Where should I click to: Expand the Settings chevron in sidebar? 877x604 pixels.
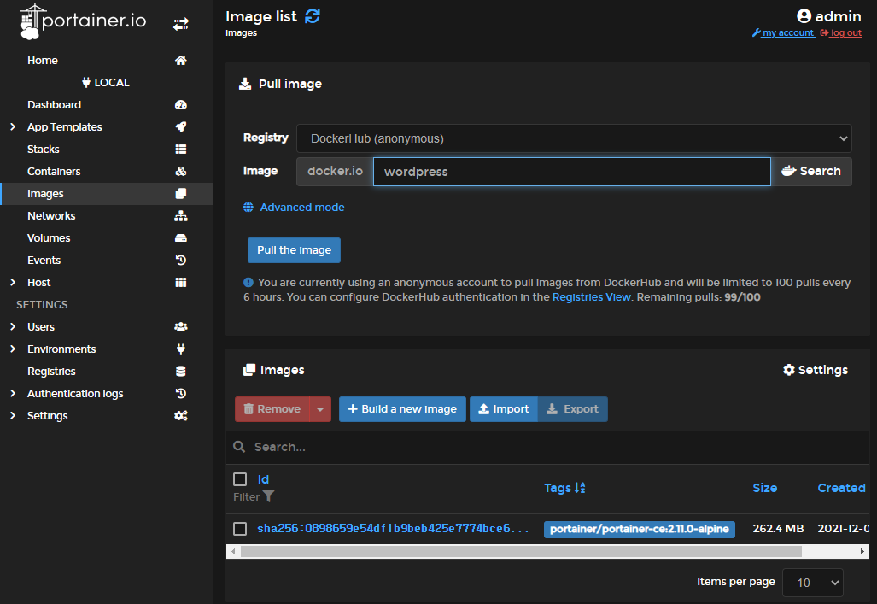13,416
